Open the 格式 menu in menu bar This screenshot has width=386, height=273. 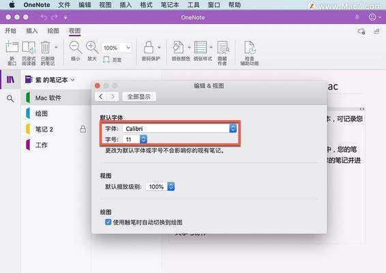(x=146, y=5)
